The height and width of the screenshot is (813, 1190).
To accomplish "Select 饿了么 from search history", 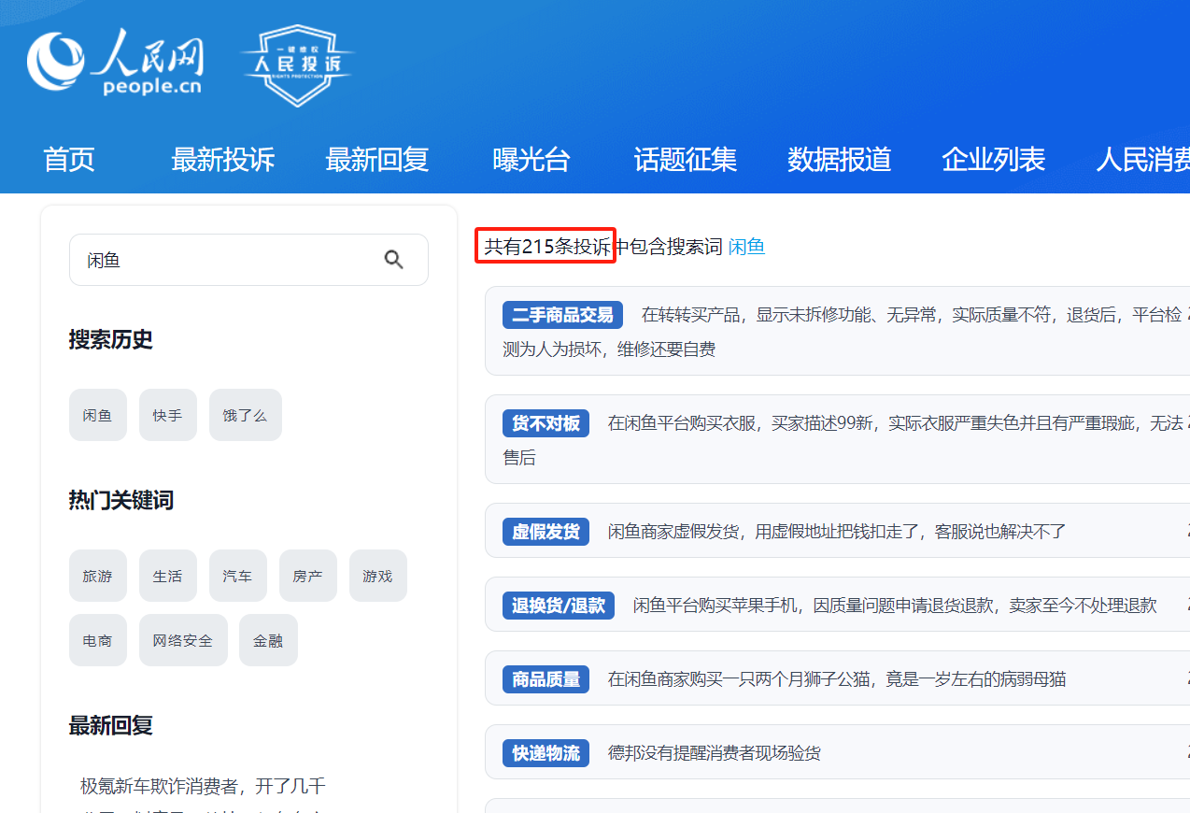I will (245, 415).
